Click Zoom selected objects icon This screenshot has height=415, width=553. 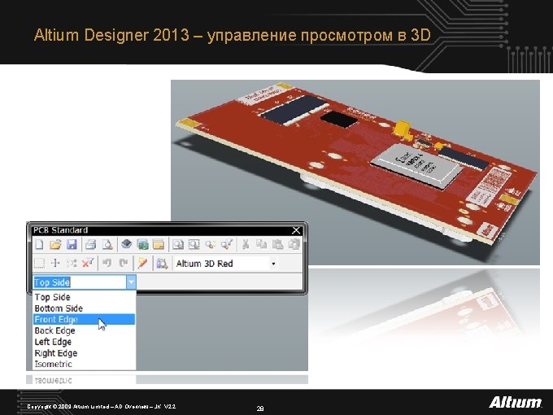[x=211, y=244]
